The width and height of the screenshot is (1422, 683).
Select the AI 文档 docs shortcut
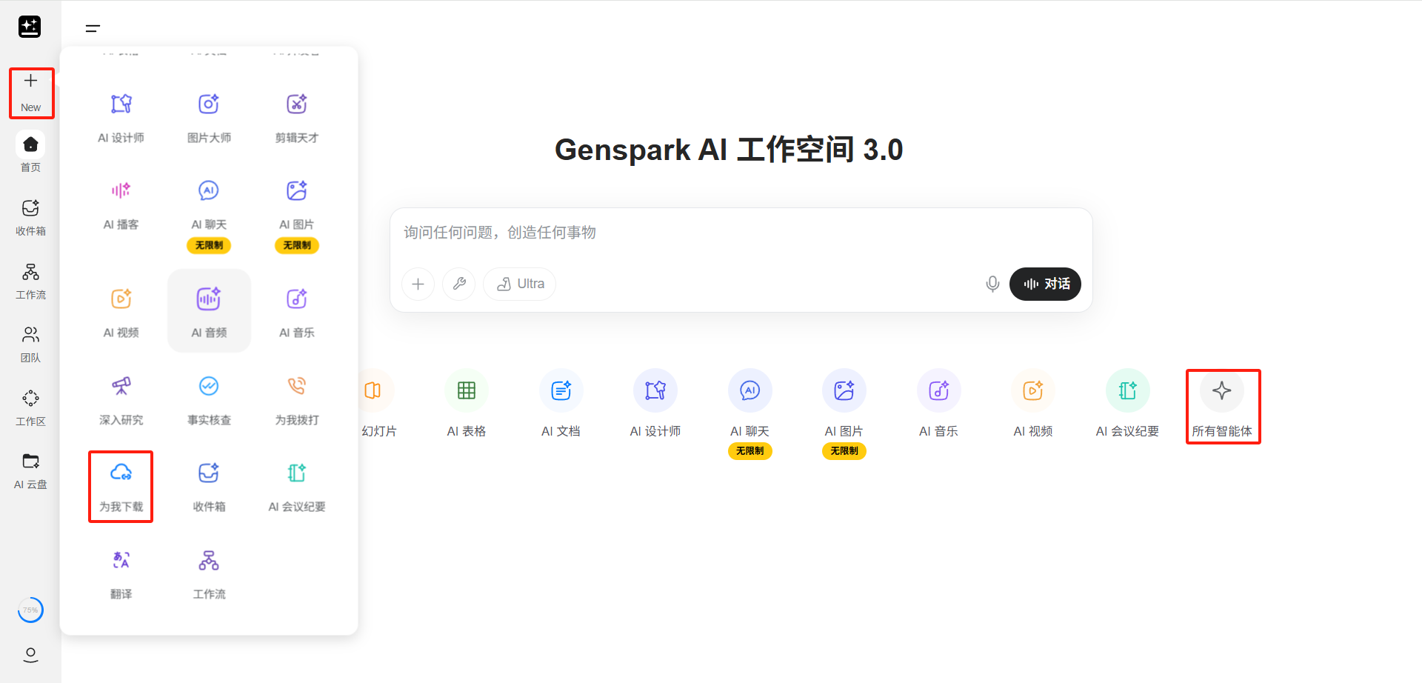pos(561,404)
